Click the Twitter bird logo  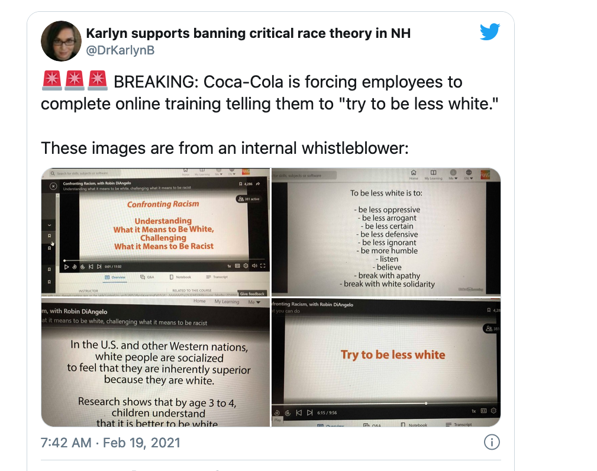pyautogui.click(x=490, y=31)
